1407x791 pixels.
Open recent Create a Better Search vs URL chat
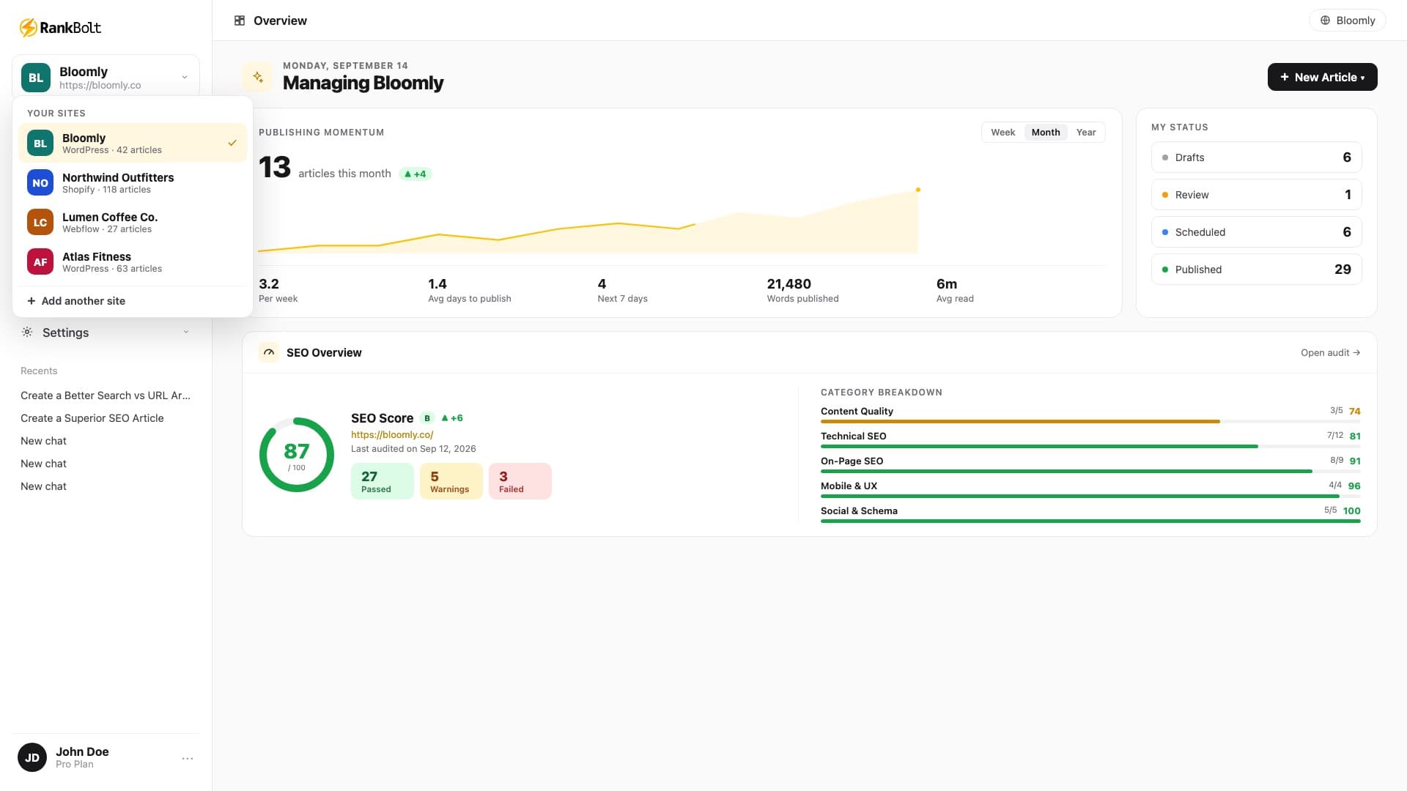[x=106, y=395]
